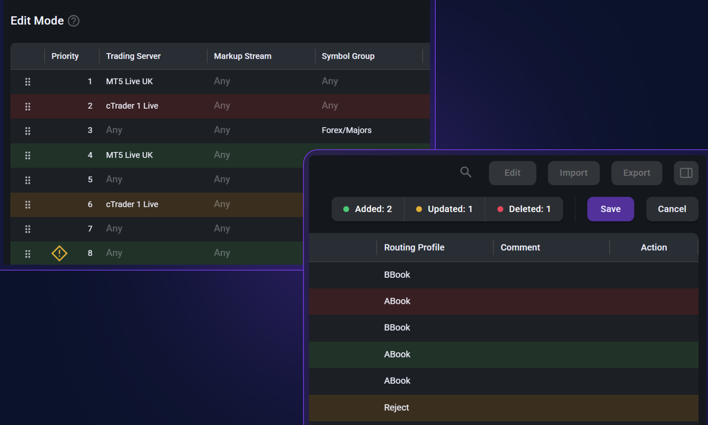Viewport: 708px width, 425px height.
Task: Click the Added: 2 status chip
Action: [x=368, y=209]
